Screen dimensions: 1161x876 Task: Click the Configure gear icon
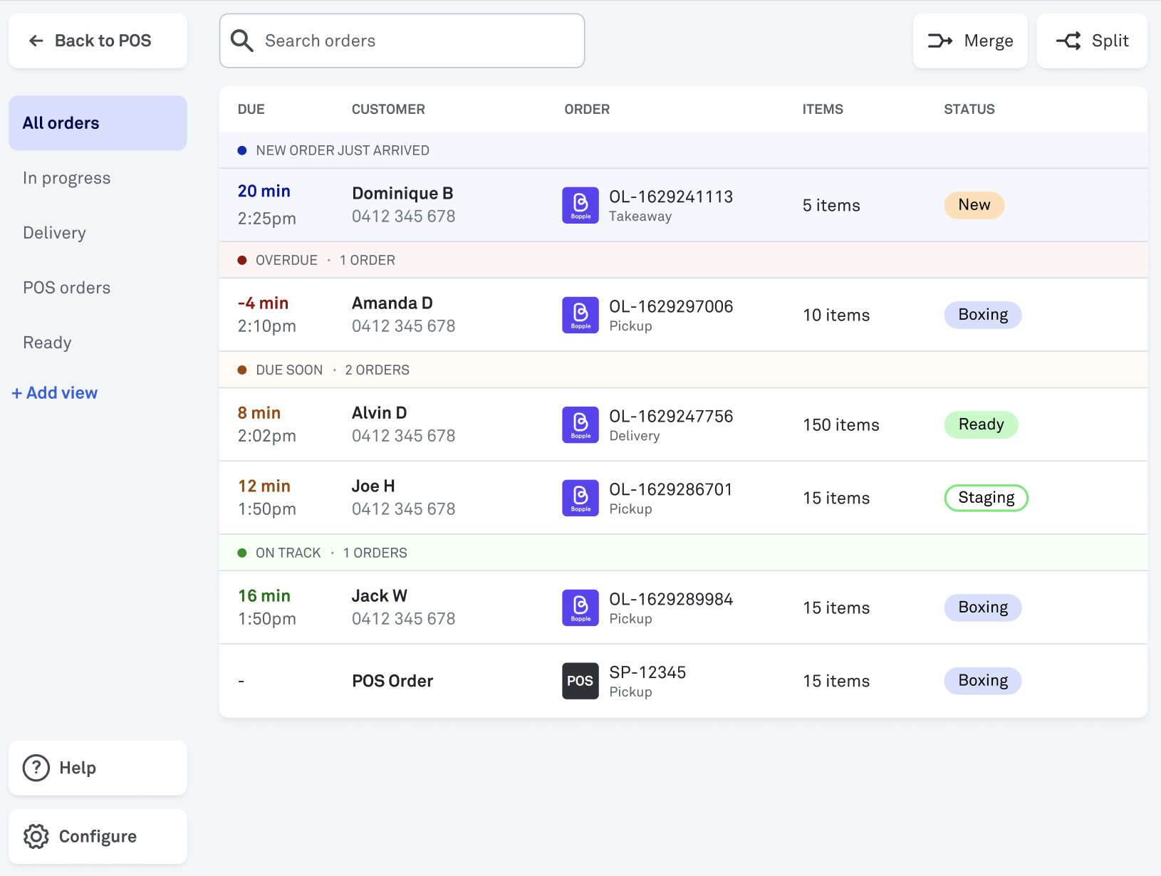point(36,837)
